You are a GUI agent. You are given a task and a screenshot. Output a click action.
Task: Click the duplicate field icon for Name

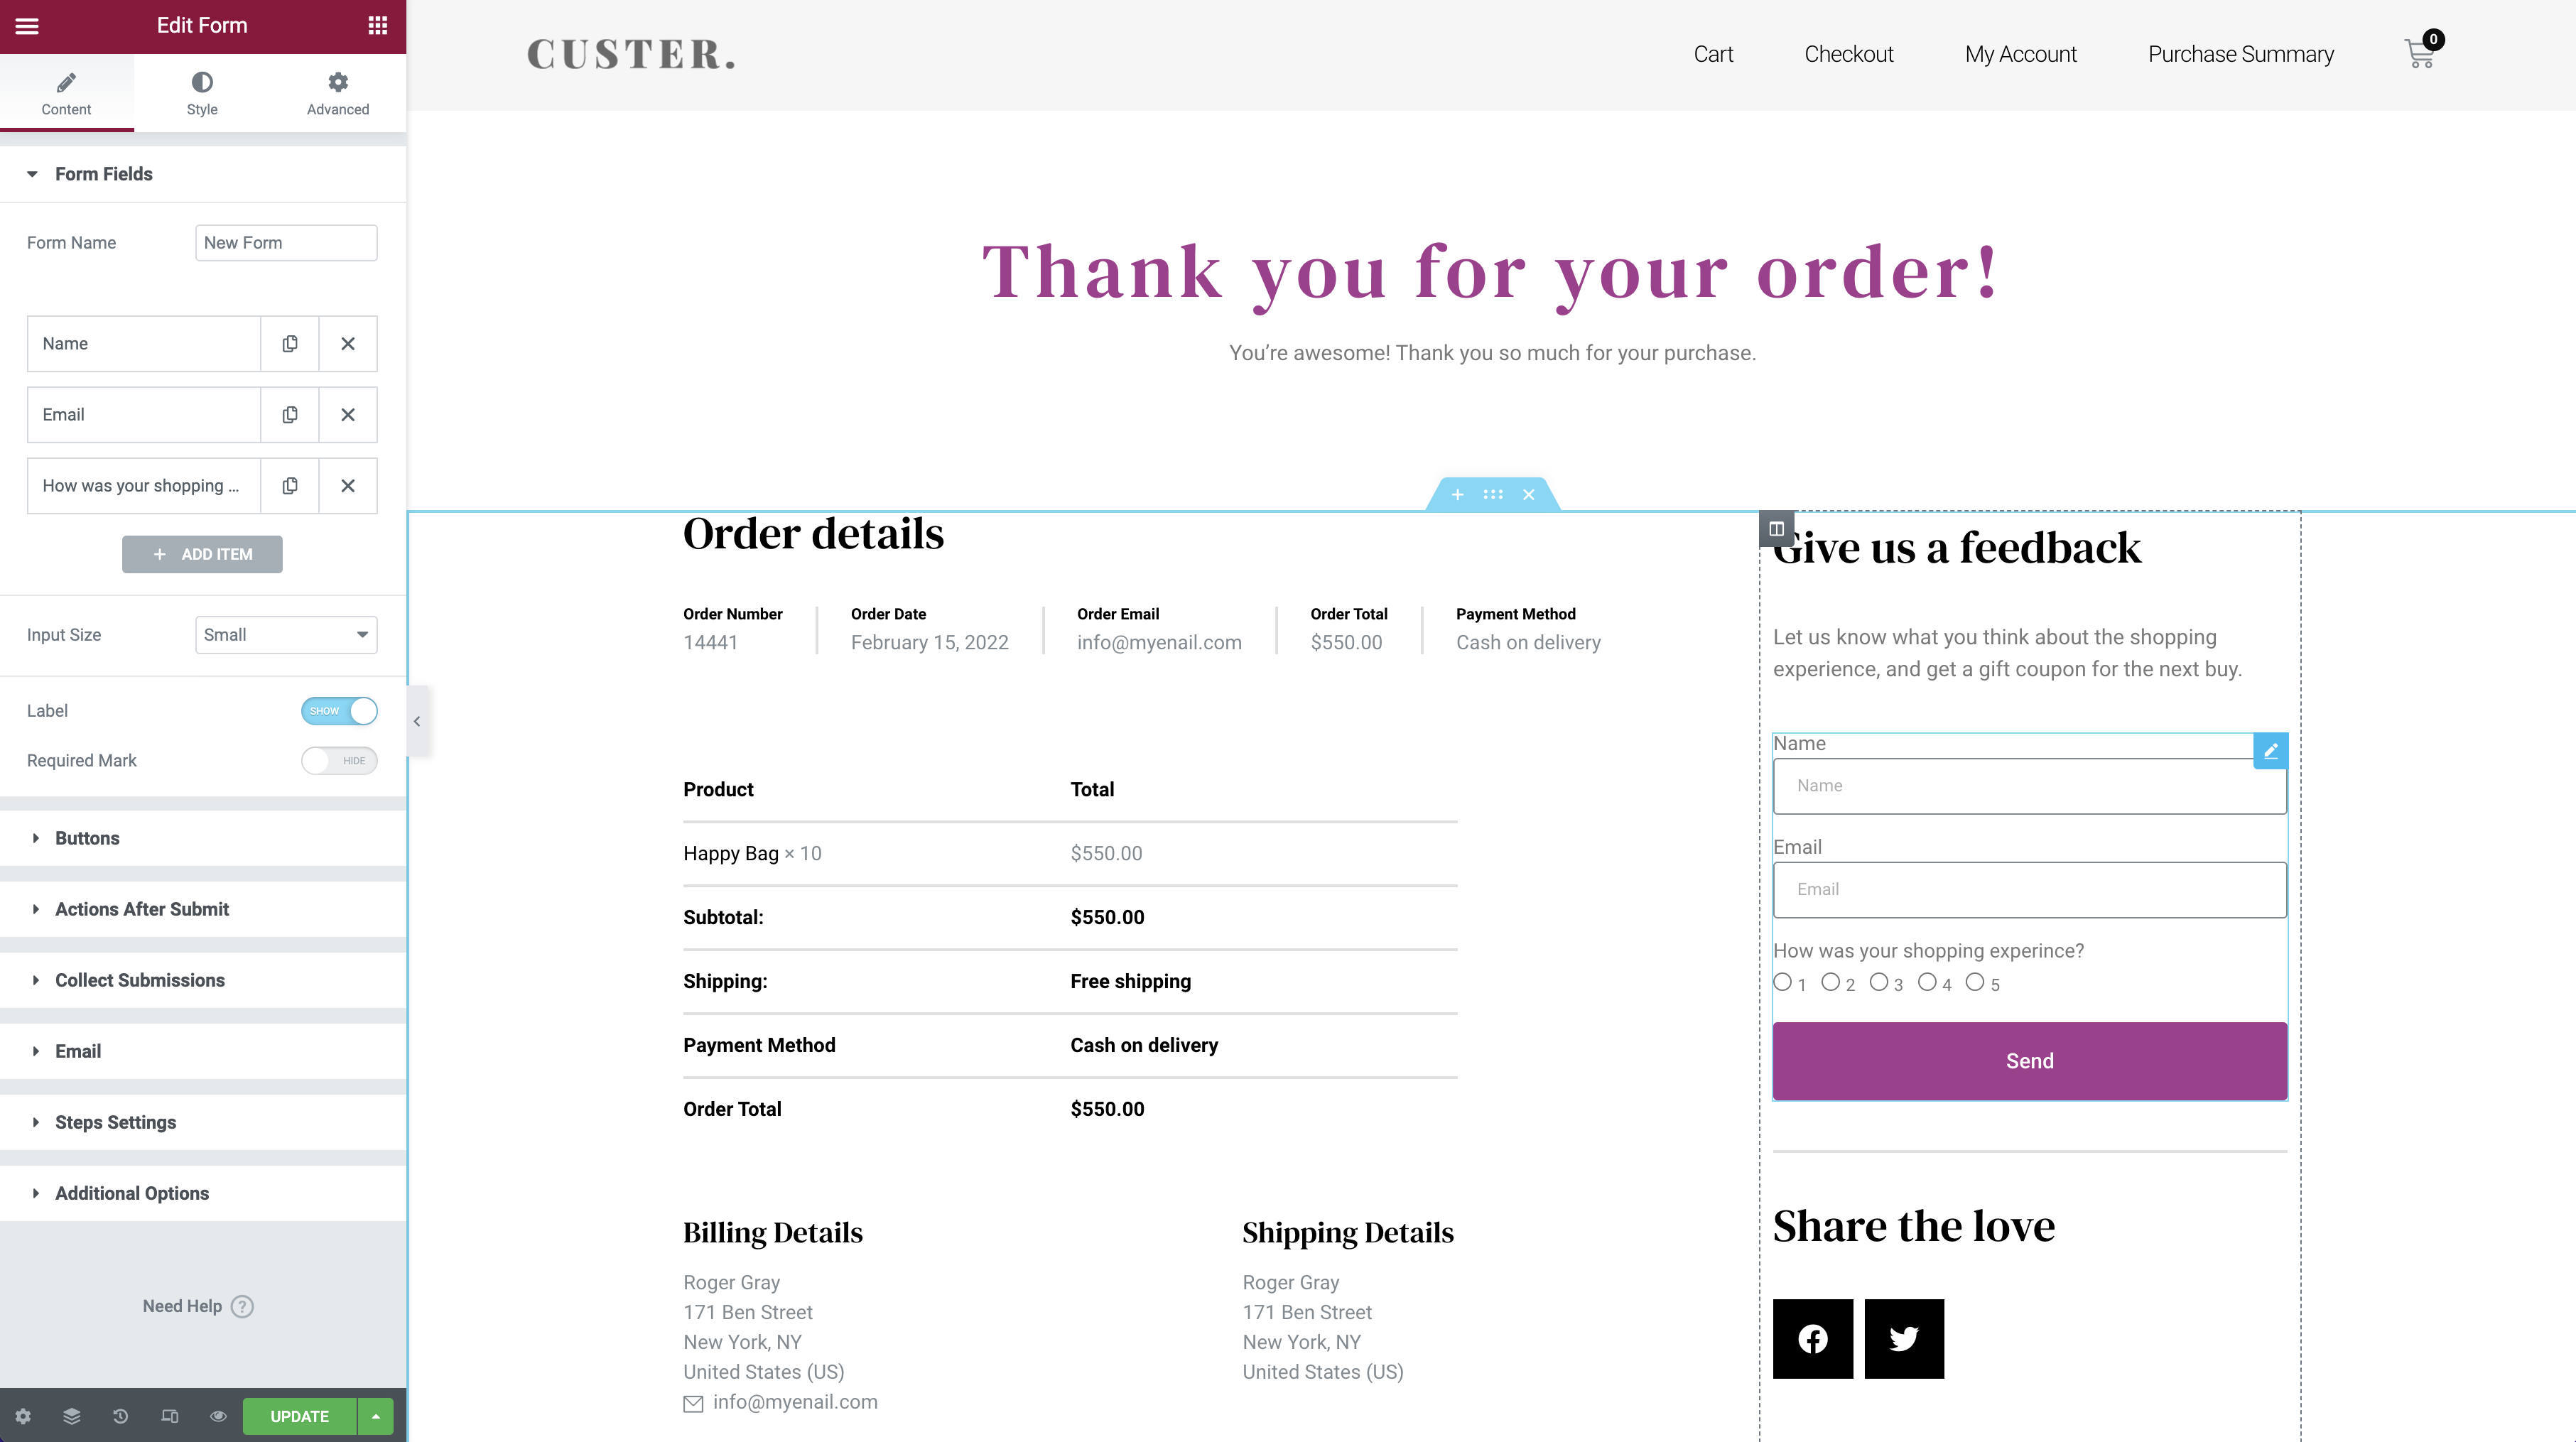[x=288, y=343]
